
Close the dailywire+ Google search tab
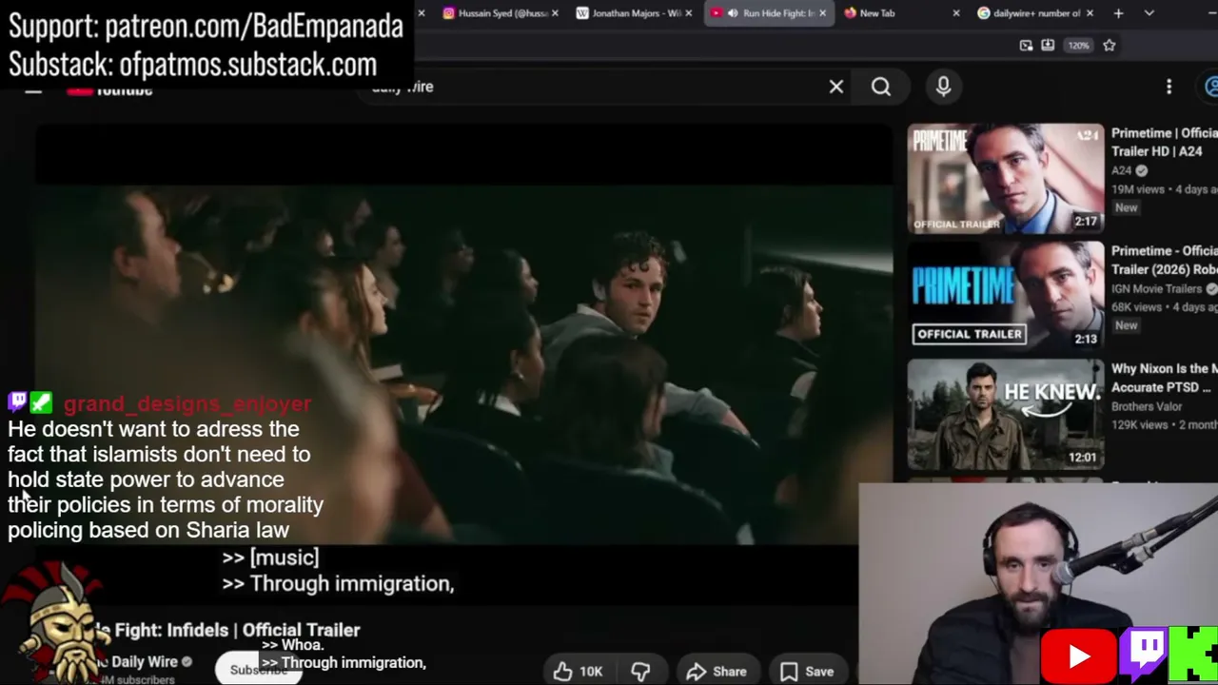click(1090, 13)
